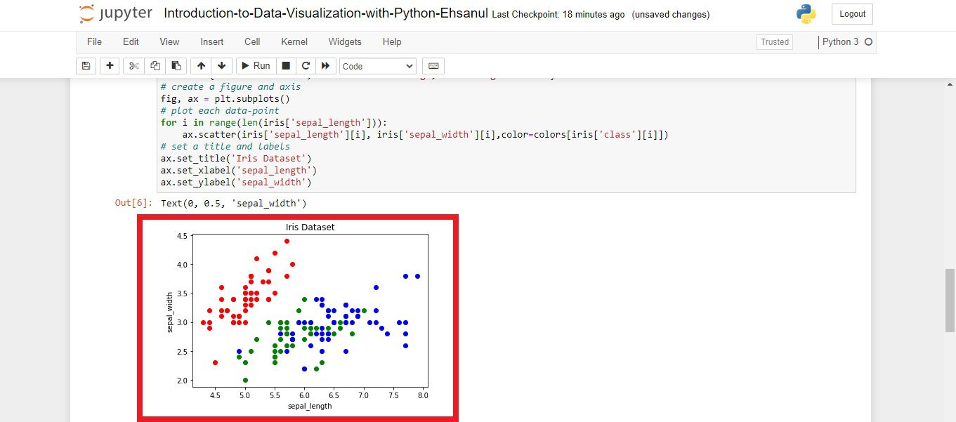Click the Logout button
The width and height of the screenshot is (956, 422).
pos(851,13)
